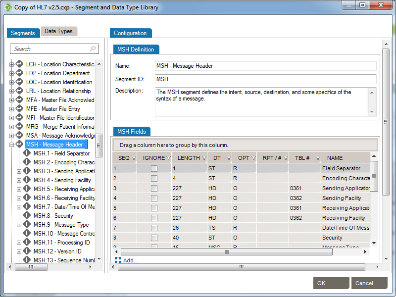Expand the MSH.6 Receiving Facility node

[19, 198]
